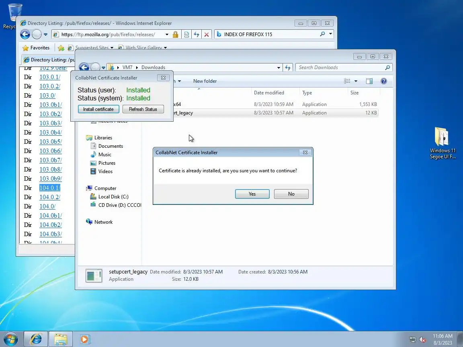The image size is (463, 347).
Task: Open the Explorer address bar history dropdown
Action: [x=279, y=67]
